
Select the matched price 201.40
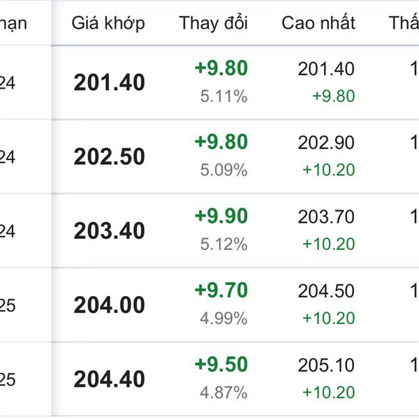point(110,82)
